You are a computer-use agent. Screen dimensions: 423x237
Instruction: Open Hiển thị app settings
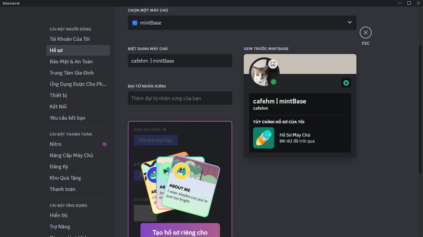point(78,215)
